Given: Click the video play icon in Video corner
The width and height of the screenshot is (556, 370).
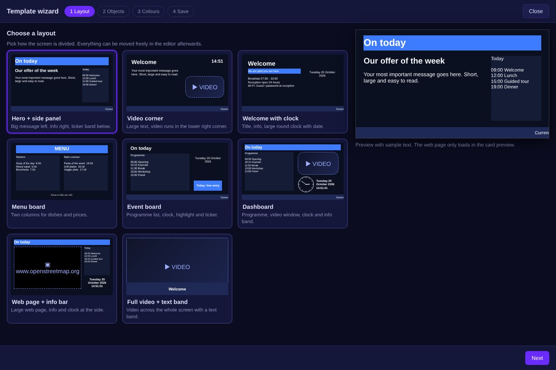Looking at the screenshot, I should (x=195, y=87).
